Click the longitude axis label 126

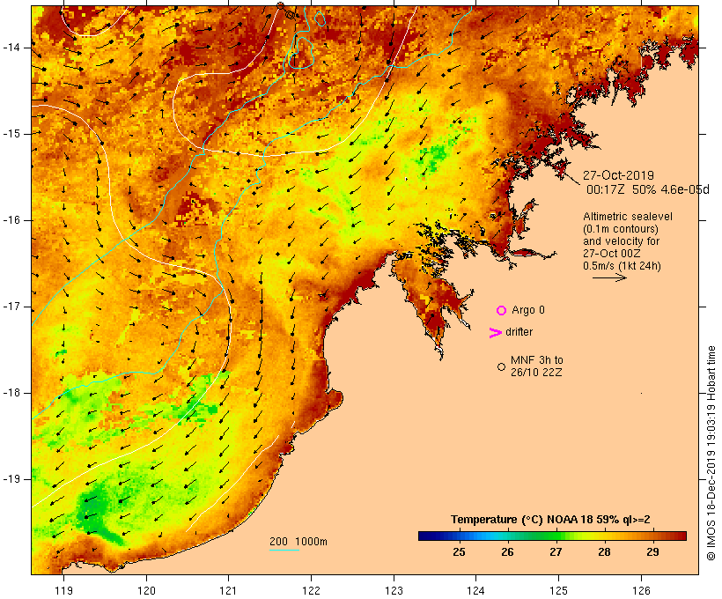[641, 590]
